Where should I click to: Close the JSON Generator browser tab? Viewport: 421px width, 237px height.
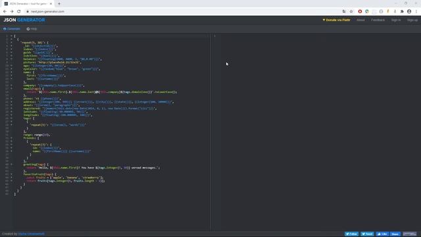[x=51, y=4]
